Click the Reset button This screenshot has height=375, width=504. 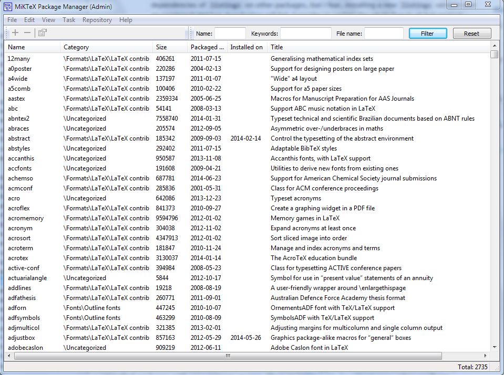click(471, 34)
